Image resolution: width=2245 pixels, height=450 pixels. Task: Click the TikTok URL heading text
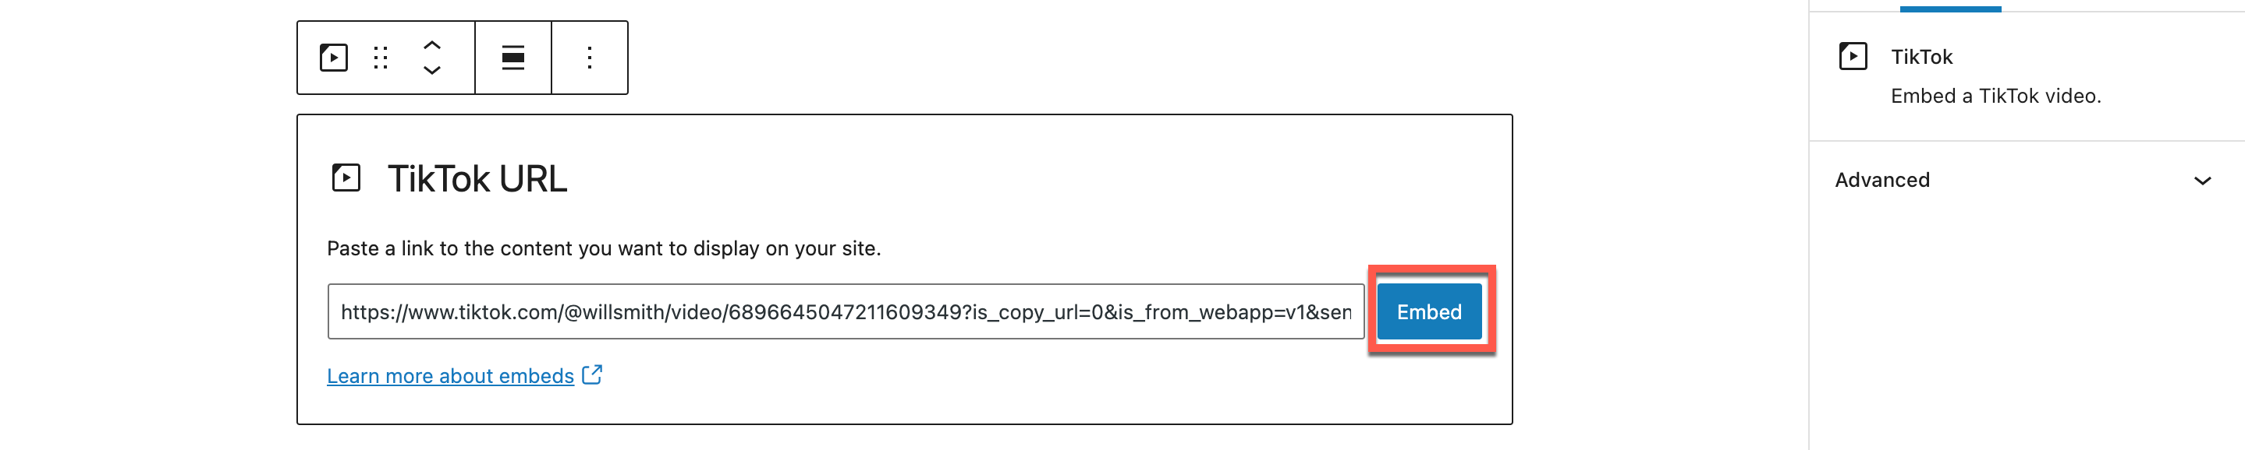[477, 179]
